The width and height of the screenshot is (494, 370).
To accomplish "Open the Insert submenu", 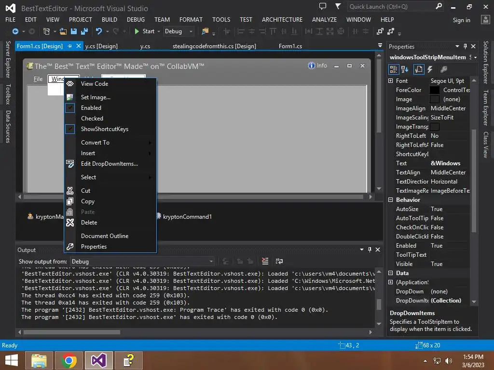I will (x=110, y=153).
